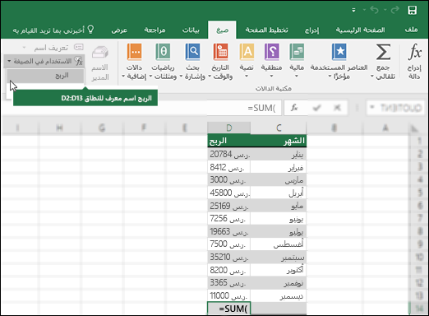429x316 pixels.
Task: Open Math & Trig functions theta book icon
Action: 163,52
